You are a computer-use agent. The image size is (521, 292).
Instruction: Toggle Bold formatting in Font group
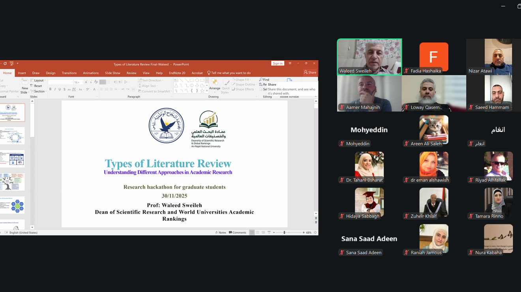pyautogui.click(x=50, y=89)
